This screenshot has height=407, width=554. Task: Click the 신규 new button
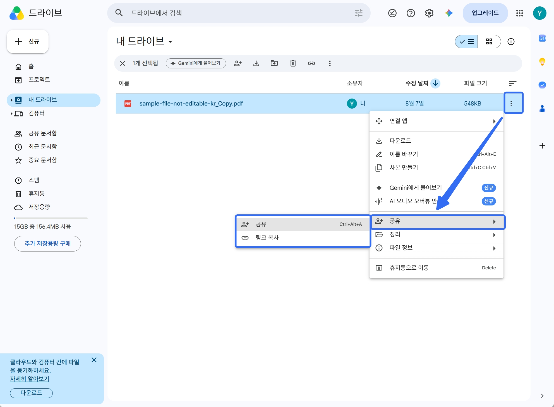tap(27, 42)
